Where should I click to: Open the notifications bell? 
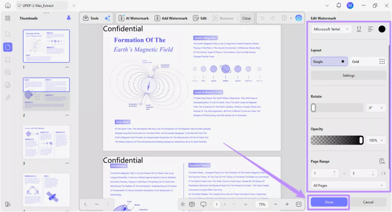pyautogui.click(x=338, y=5)
